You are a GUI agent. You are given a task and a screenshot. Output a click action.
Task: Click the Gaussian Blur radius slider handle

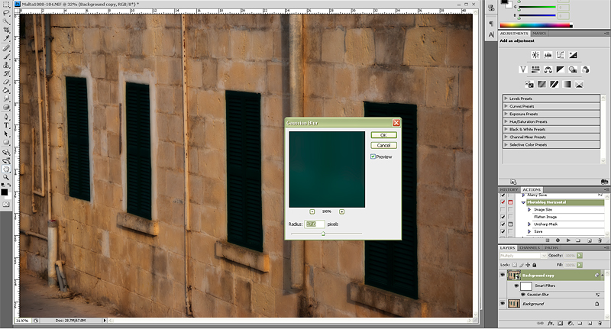coord(323,234)
